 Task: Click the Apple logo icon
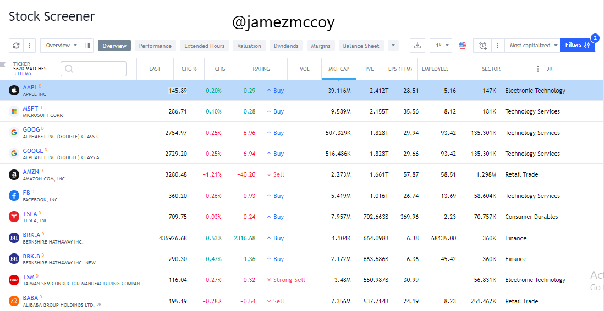[x=14, y=91]
